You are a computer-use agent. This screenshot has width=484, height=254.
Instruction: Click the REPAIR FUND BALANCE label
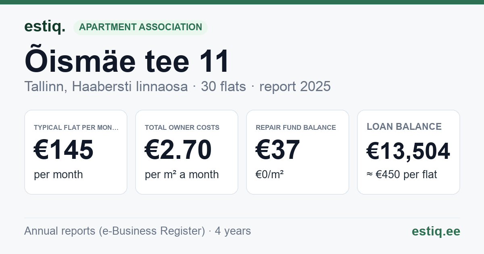[x=296, y=127]
